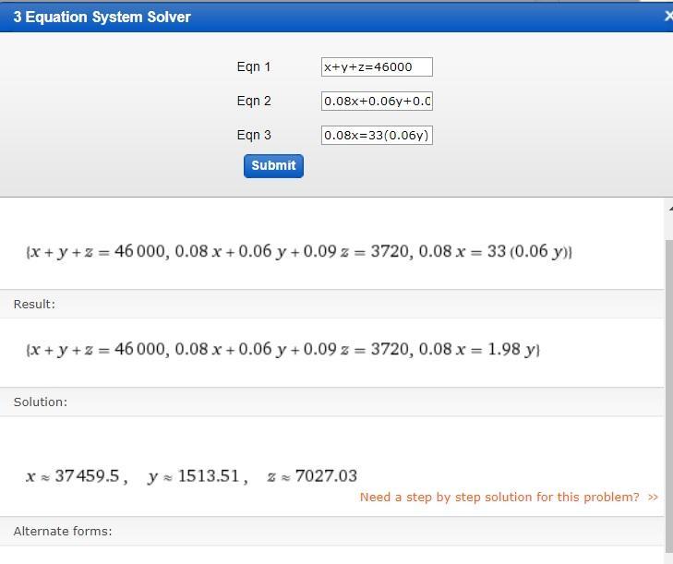Click the simplified result ending in 1.98 y
Screen dimensions: 673x564
[x=282, y=350]
